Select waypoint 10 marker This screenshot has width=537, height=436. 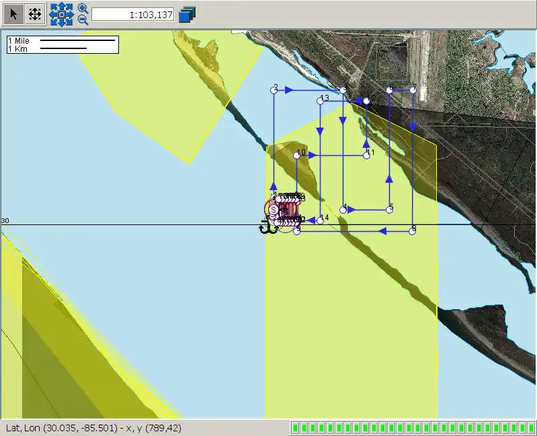coord(296,155)
